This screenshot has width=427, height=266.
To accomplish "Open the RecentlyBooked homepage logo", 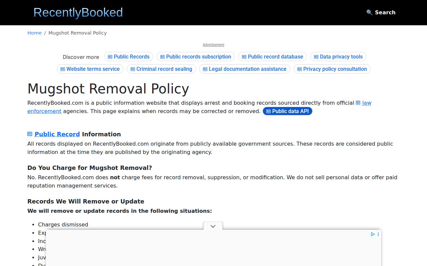I will coord(78,12).
